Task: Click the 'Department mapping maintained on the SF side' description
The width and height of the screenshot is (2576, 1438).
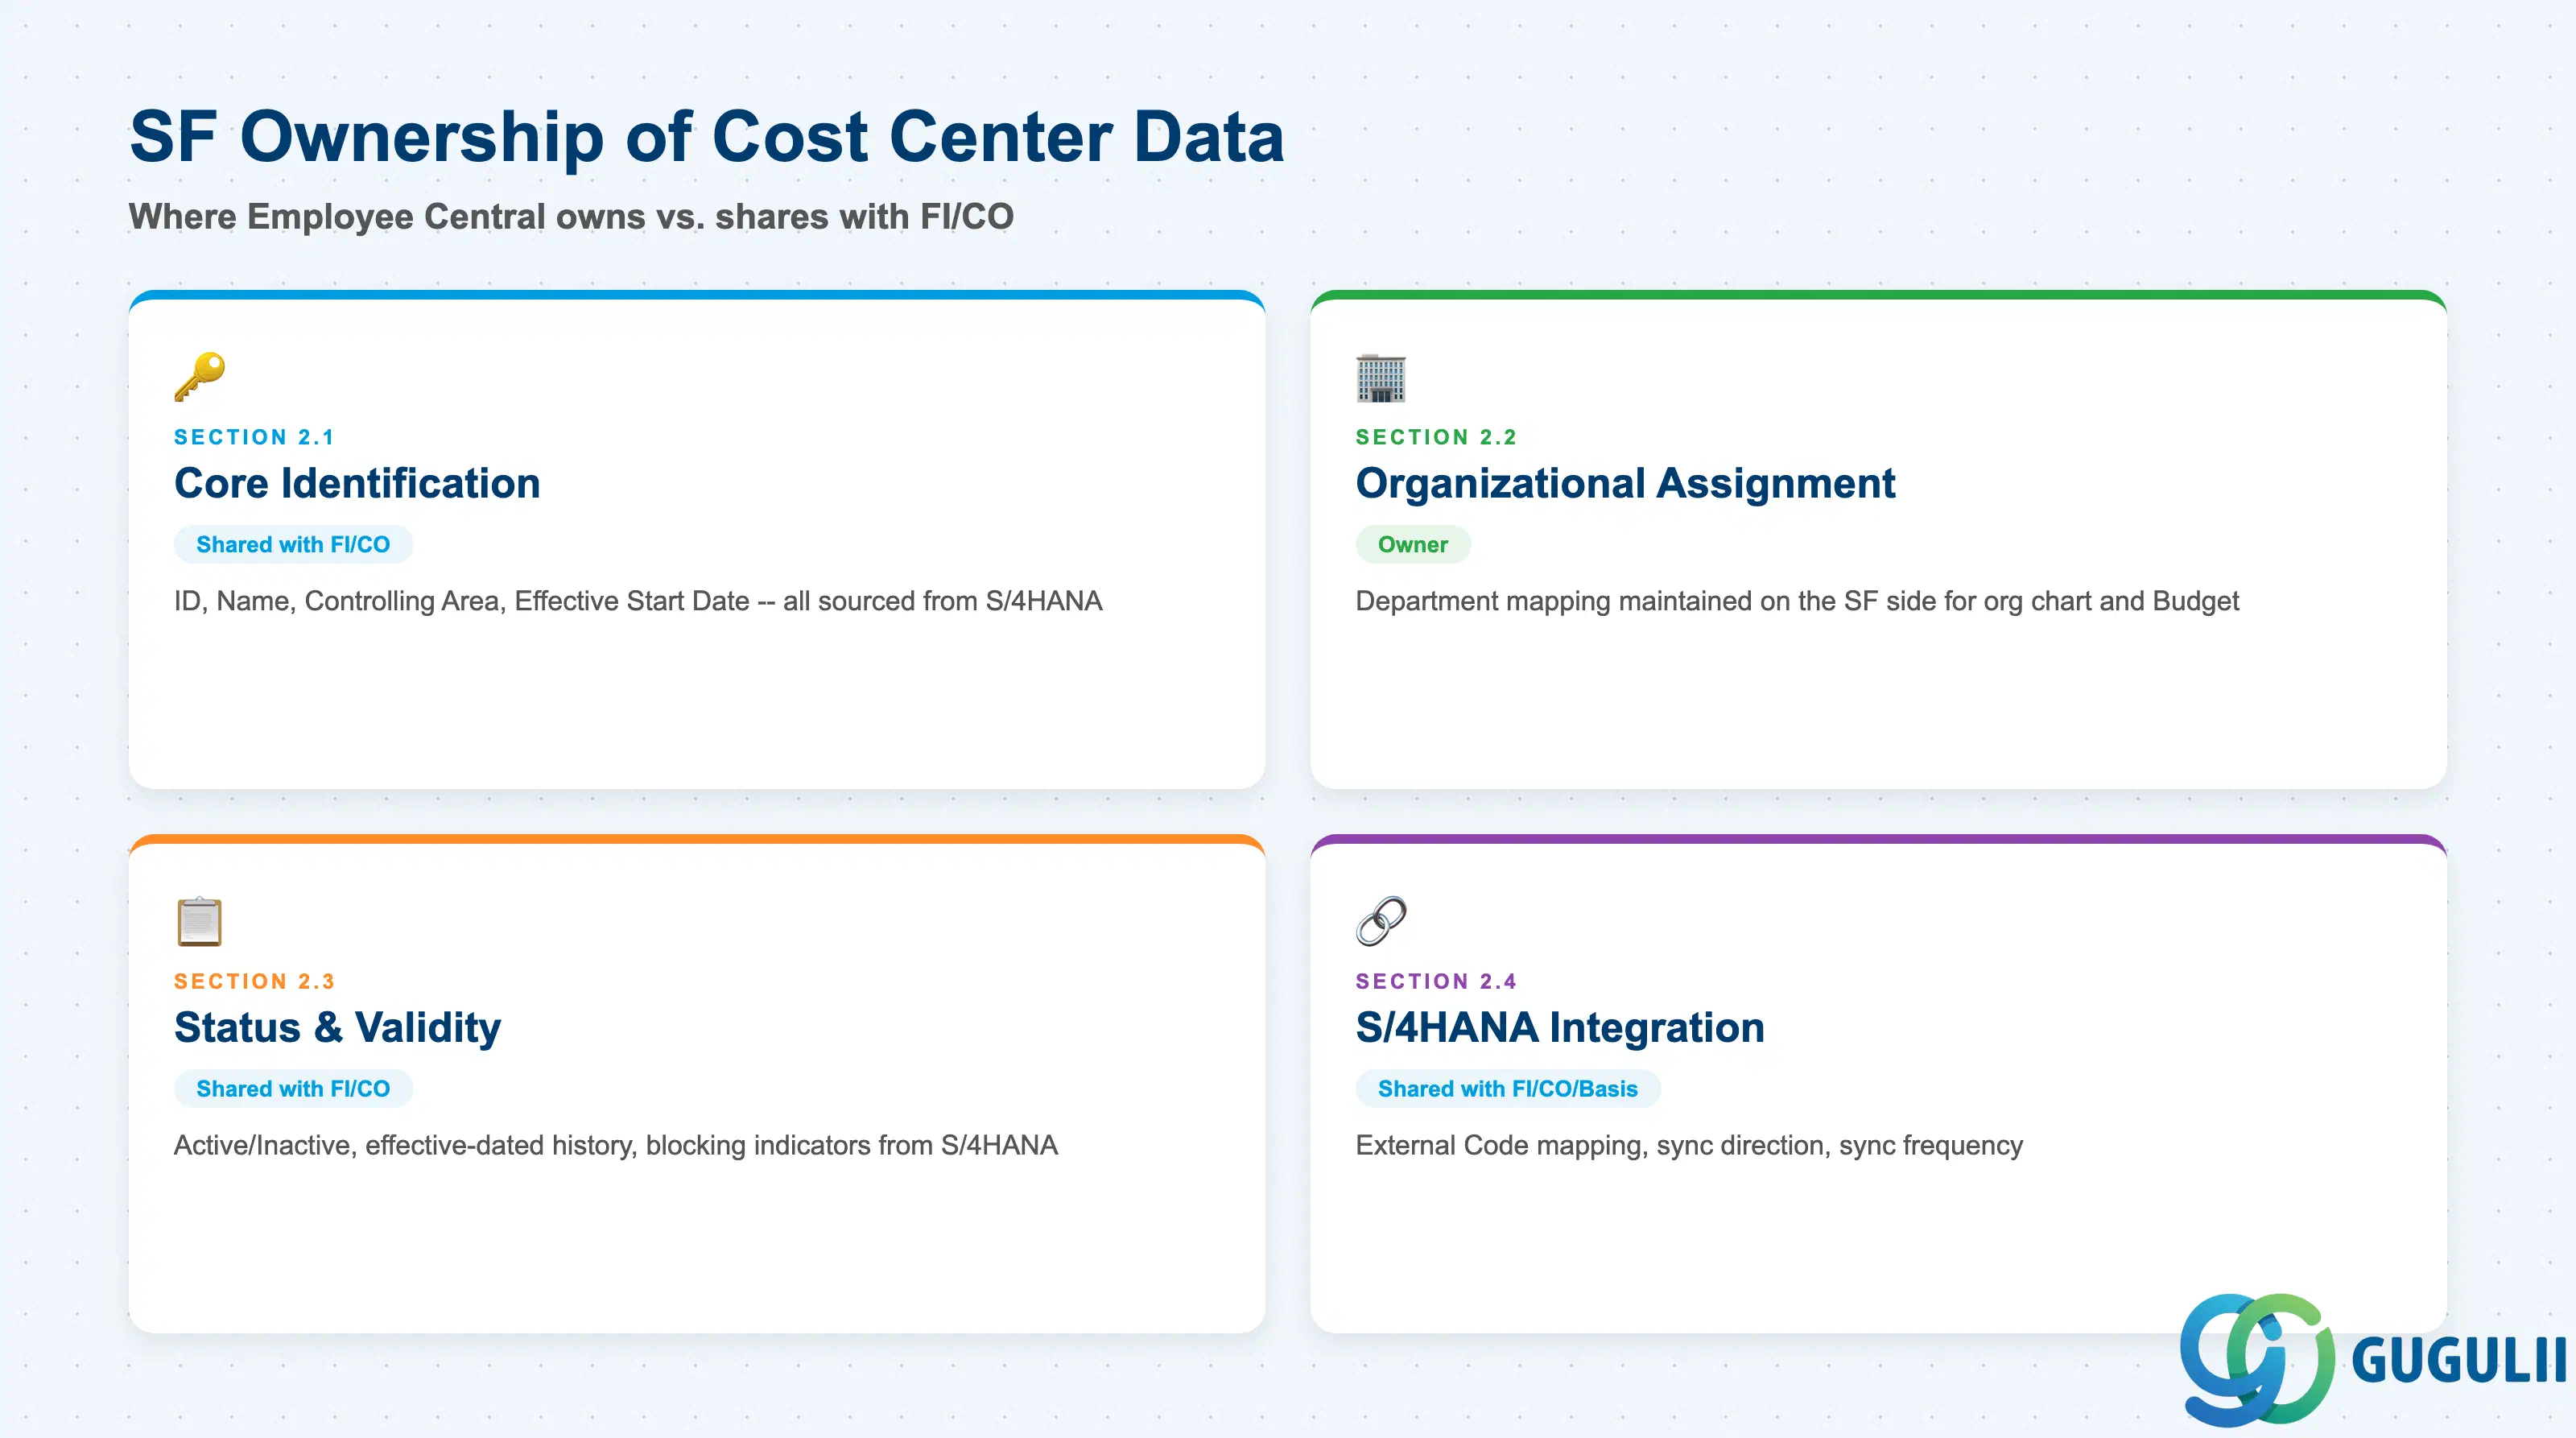Action: point(1797,601)
